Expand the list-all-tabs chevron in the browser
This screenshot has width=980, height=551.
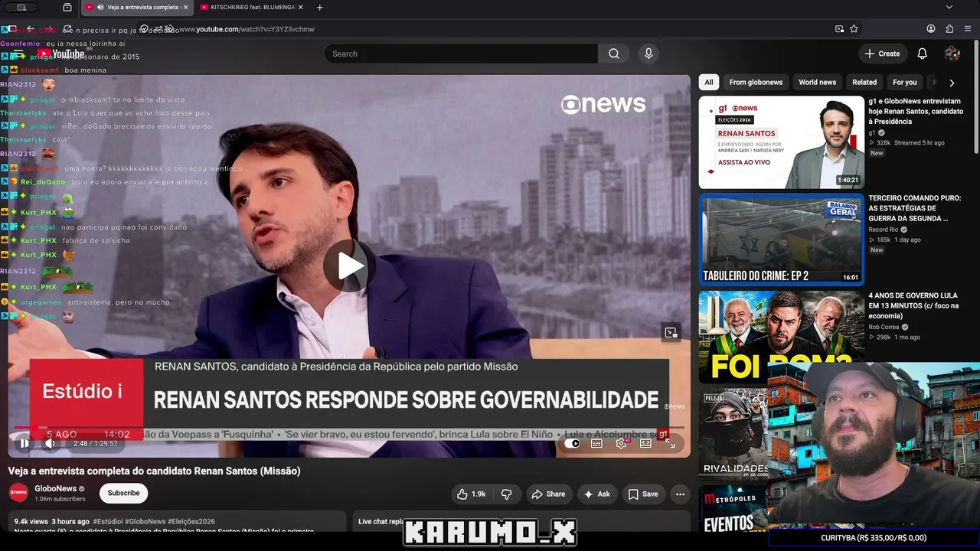pyautogui.click(x=949, y=8)
